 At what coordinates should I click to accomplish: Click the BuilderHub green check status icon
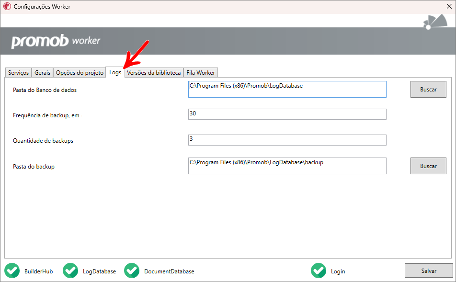12,271
